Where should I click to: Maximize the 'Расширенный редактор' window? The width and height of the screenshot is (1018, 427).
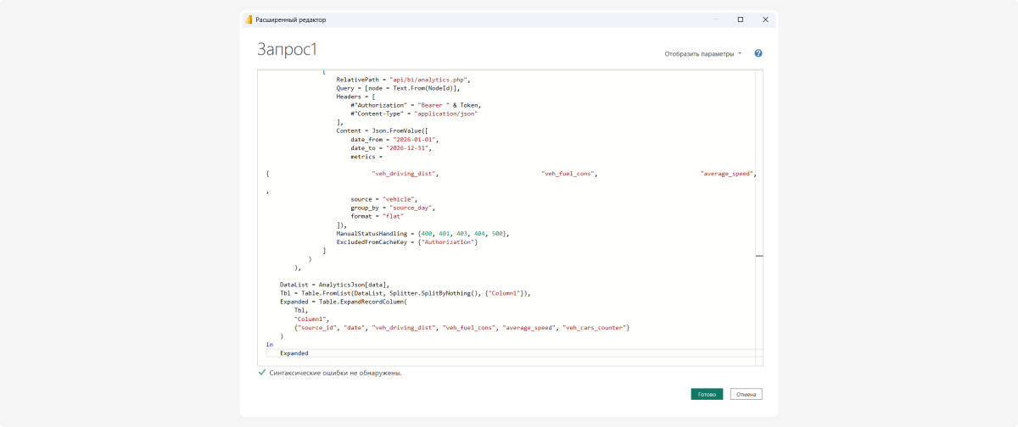[740, 19]
